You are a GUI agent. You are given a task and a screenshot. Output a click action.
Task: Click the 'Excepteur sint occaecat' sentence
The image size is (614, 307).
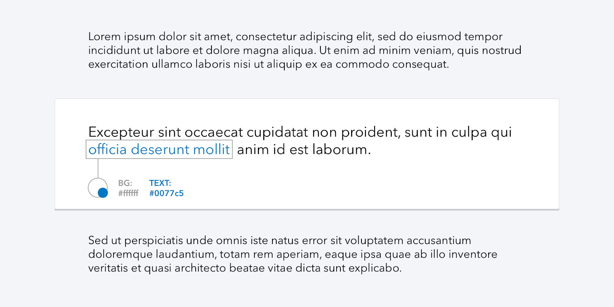coord(300,132)
